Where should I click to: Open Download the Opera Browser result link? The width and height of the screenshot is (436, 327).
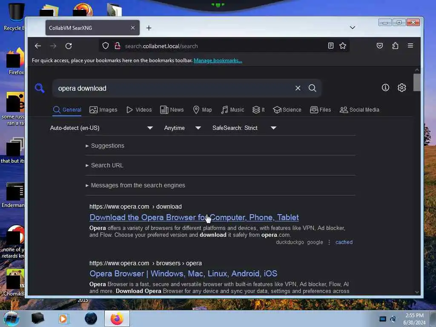(x=194, y=218)
